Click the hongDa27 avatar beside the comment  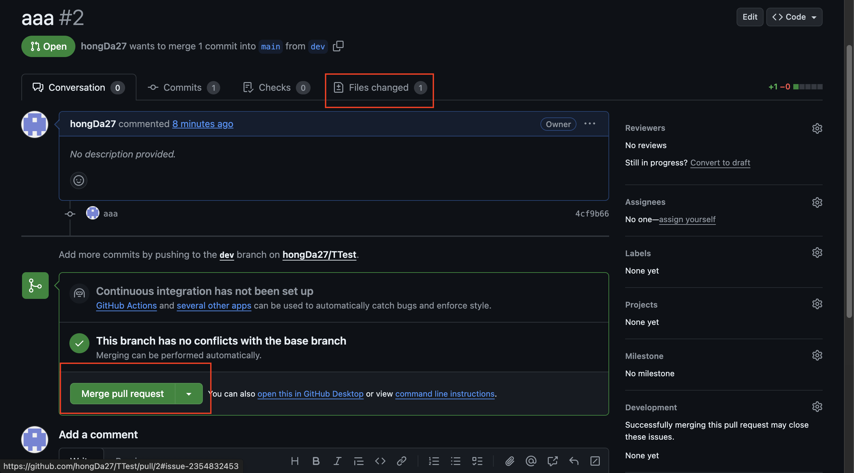35,124
